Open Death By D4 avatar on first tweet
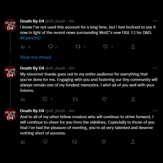The width and height of the screenshot is (163, 163). (10, 25)
